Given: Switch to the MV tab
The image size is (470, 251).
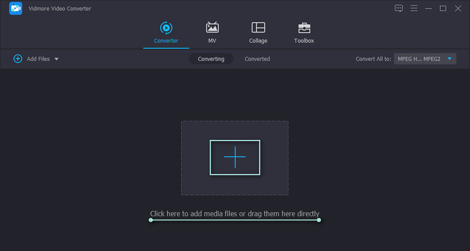Looking at the screenshot, I should tap(212, 32).
